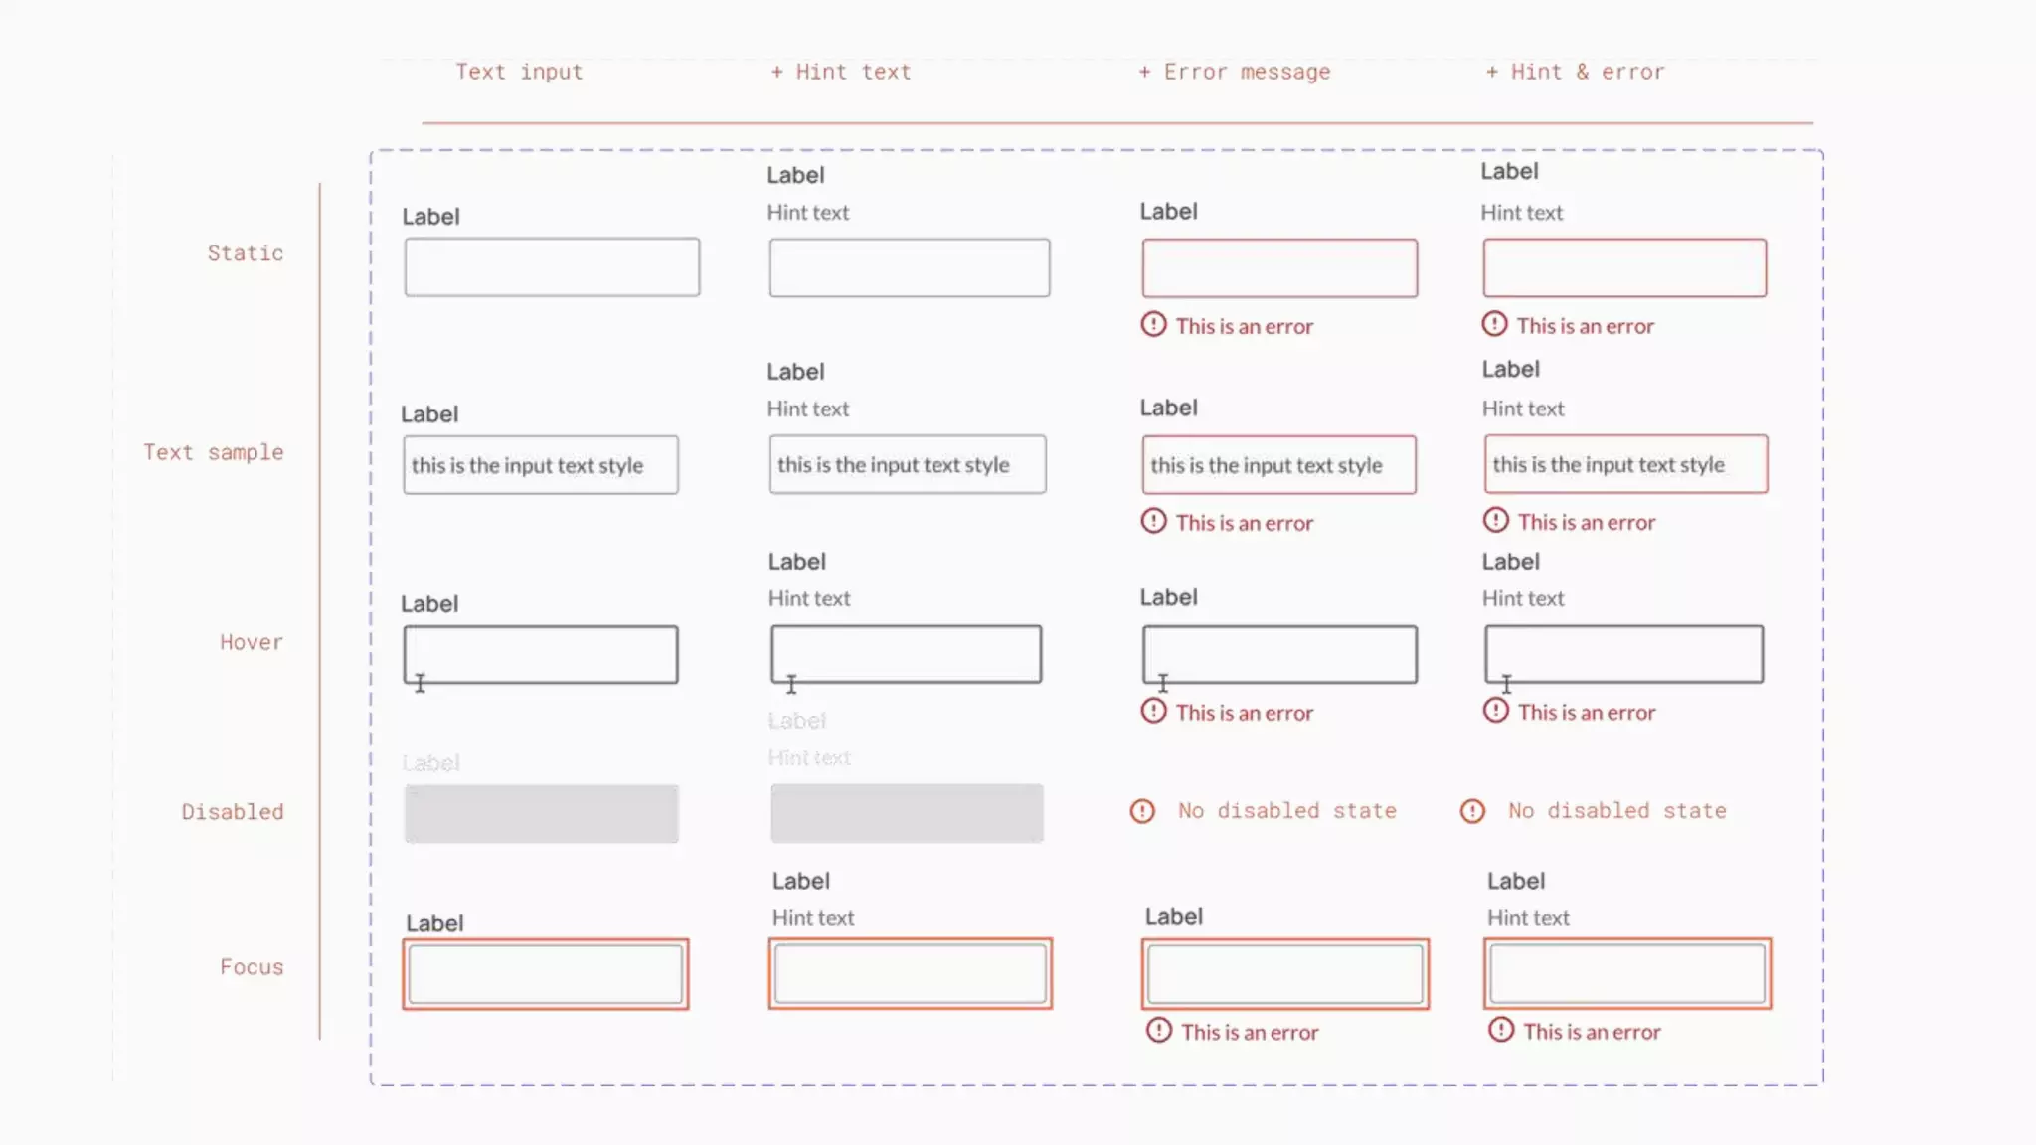Click error icon in Hover row Error message column
Screen dimensions: 2036x1145
(x=1153, y=712)
